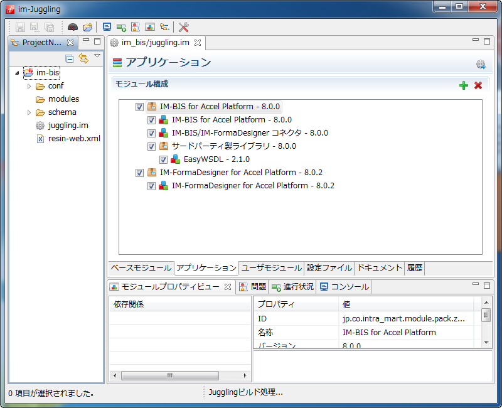
Task: Switch to ドキュメント tab
Action: [380, 268]
